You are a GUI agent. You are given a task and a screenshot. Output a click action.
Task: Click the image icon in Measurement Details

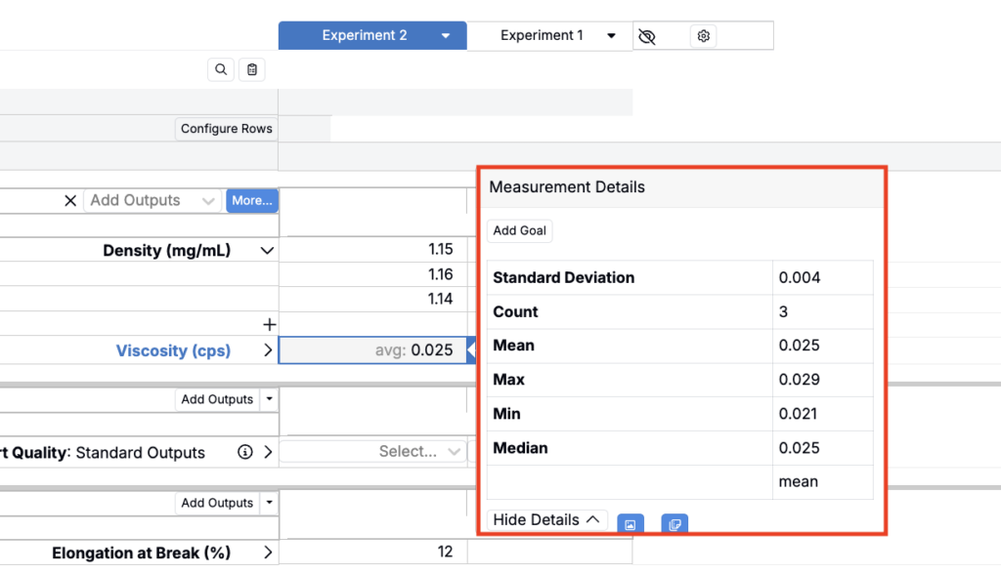631,524
